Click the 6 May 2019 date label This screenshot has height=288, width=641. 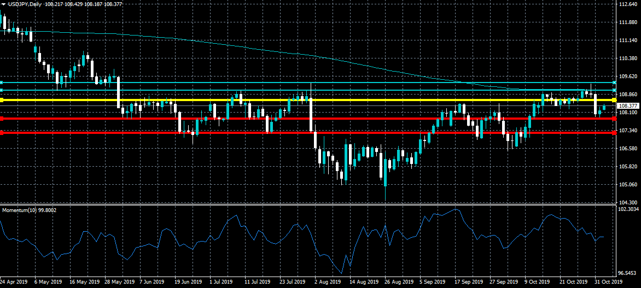pyautogui.click(x=48, y=282)
